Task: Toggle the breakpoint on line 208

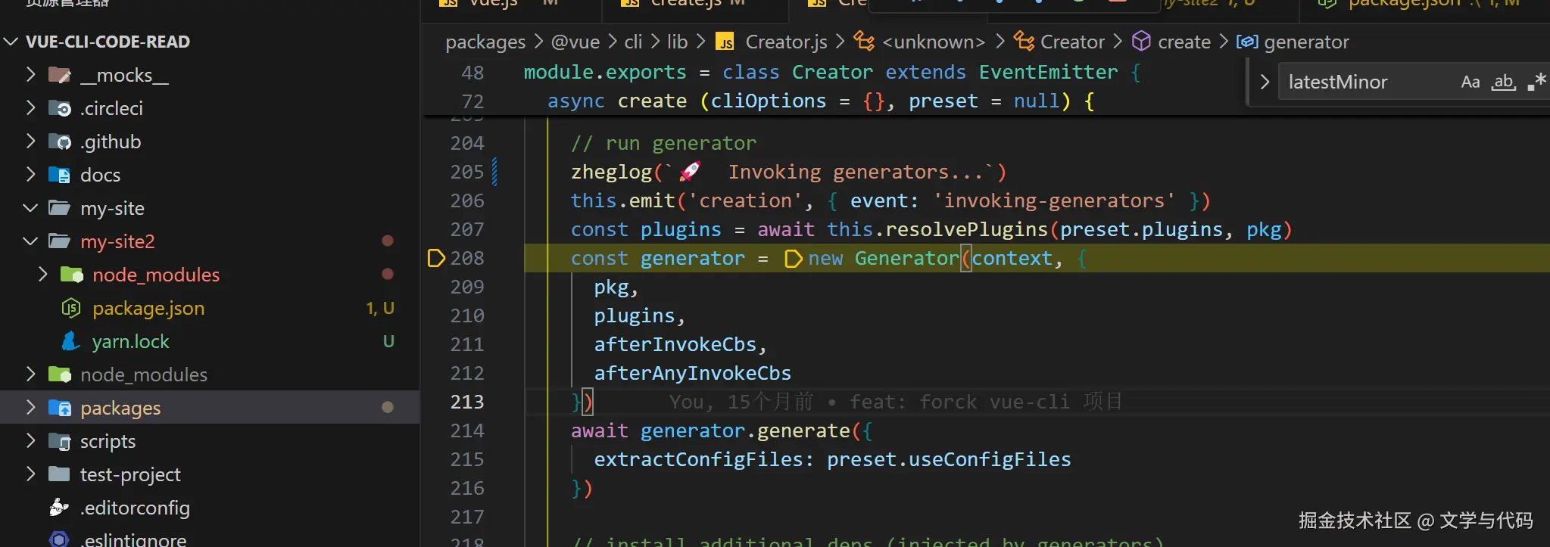Action: coord(436,258)
